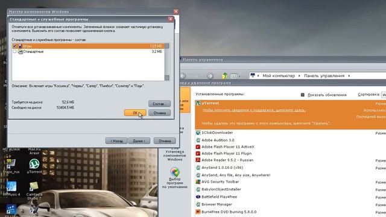Expand the arrow after Панель управления breadcrumb
The width and height of the screenshot is (386, 217).
[x=349, y=76]
